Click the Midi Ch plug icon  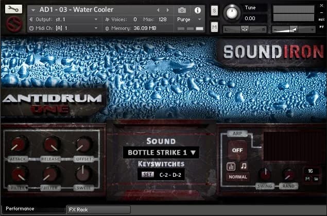[x=31, y=28]
